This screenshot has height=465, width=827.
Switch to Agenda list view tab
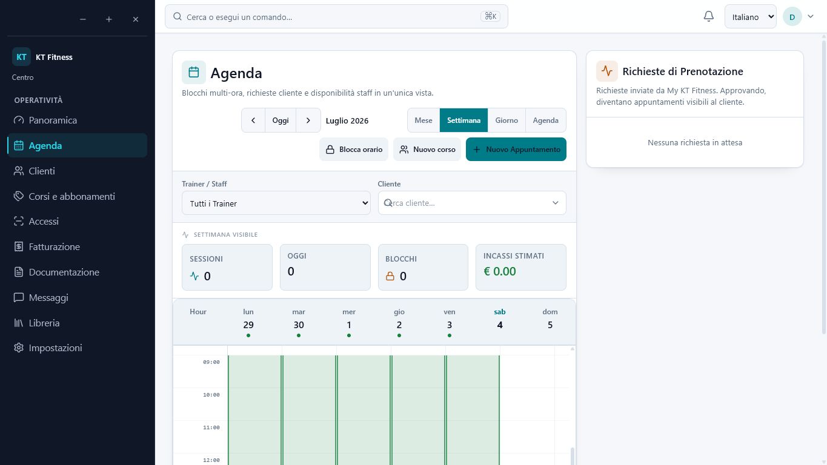pyautogui.click(x=546, y=120)
